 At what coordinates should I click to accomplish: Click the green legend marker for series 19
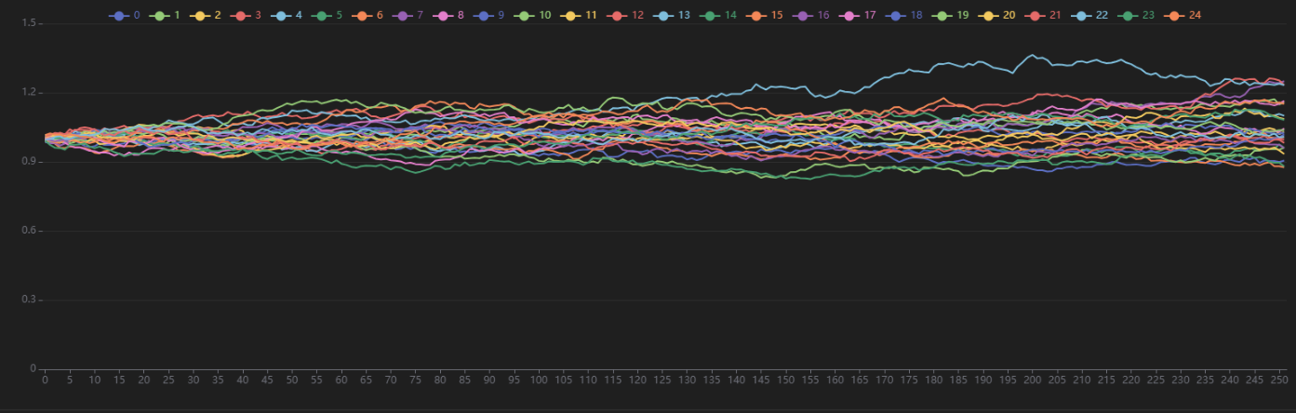(945, 15)
